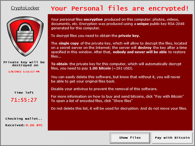
Task: Click the red 71:55:27 countdown timer
Action: (x=24, y=100)
